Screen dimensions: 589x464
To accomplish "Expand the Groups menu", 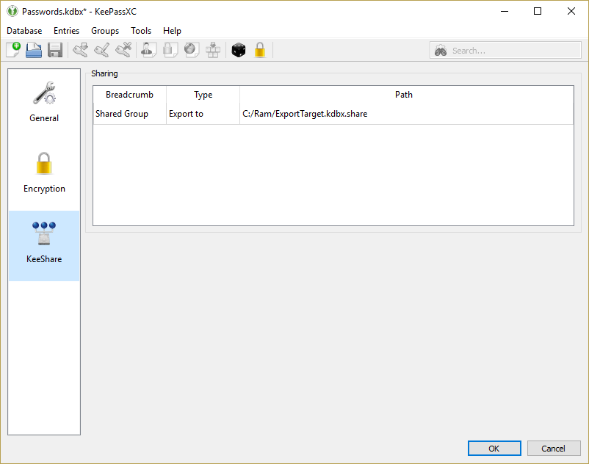I will tap(105, 31).
